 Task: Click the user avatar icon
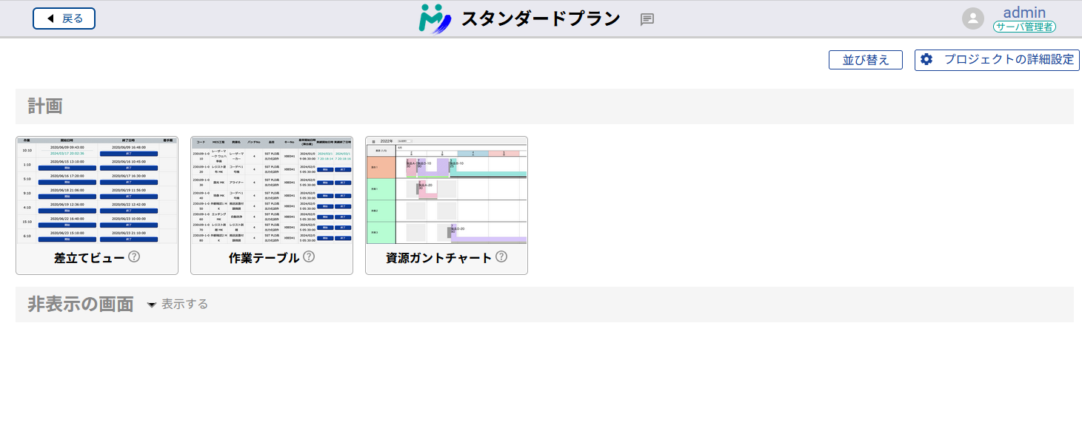pyautogui.click(x=972, y=18)
